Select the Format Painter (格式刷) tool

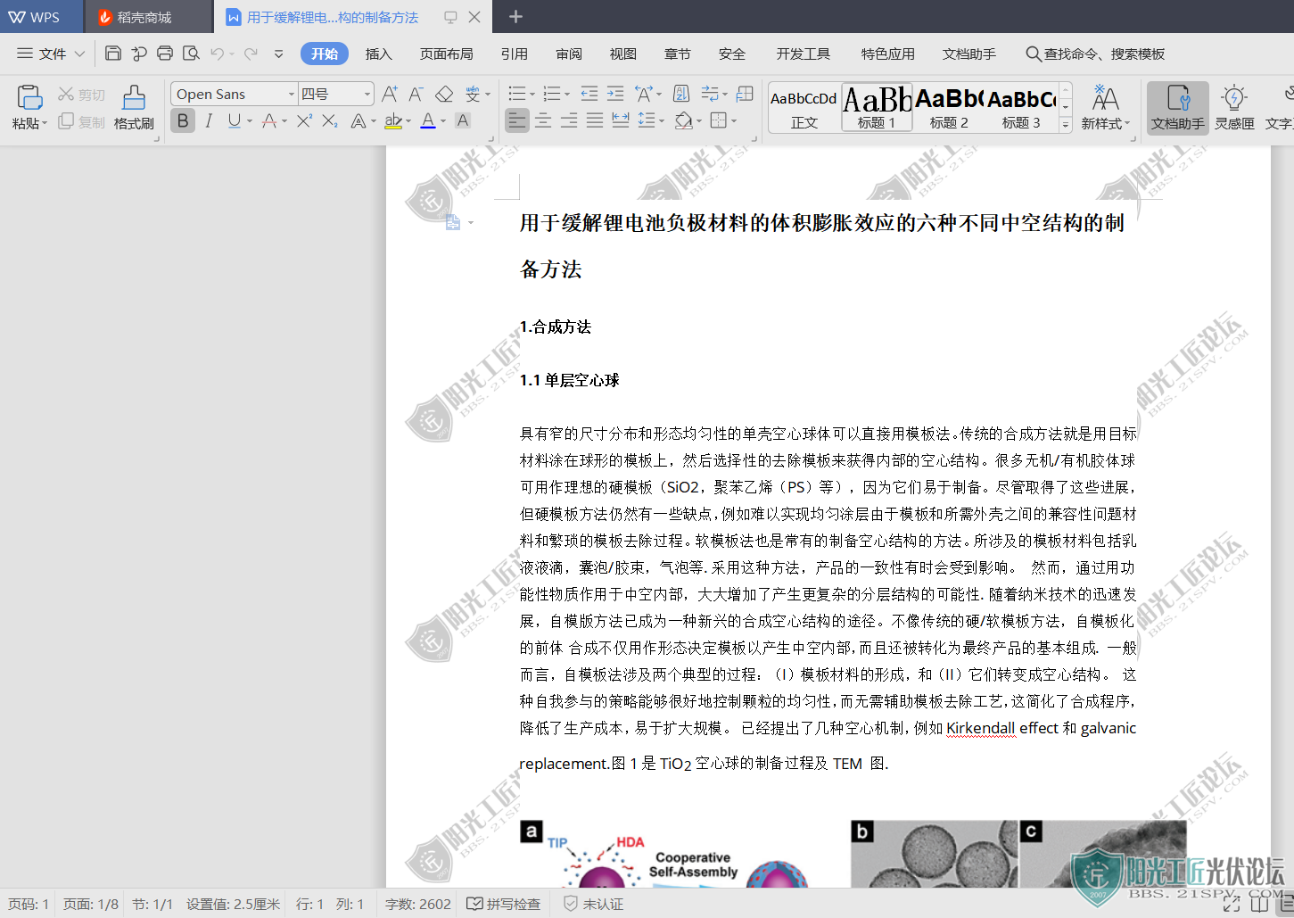[x=134, y=107]
